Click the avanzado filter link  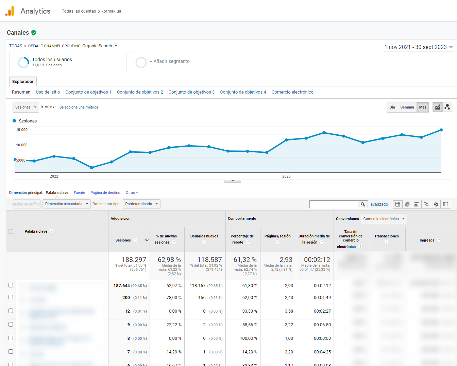379,204
